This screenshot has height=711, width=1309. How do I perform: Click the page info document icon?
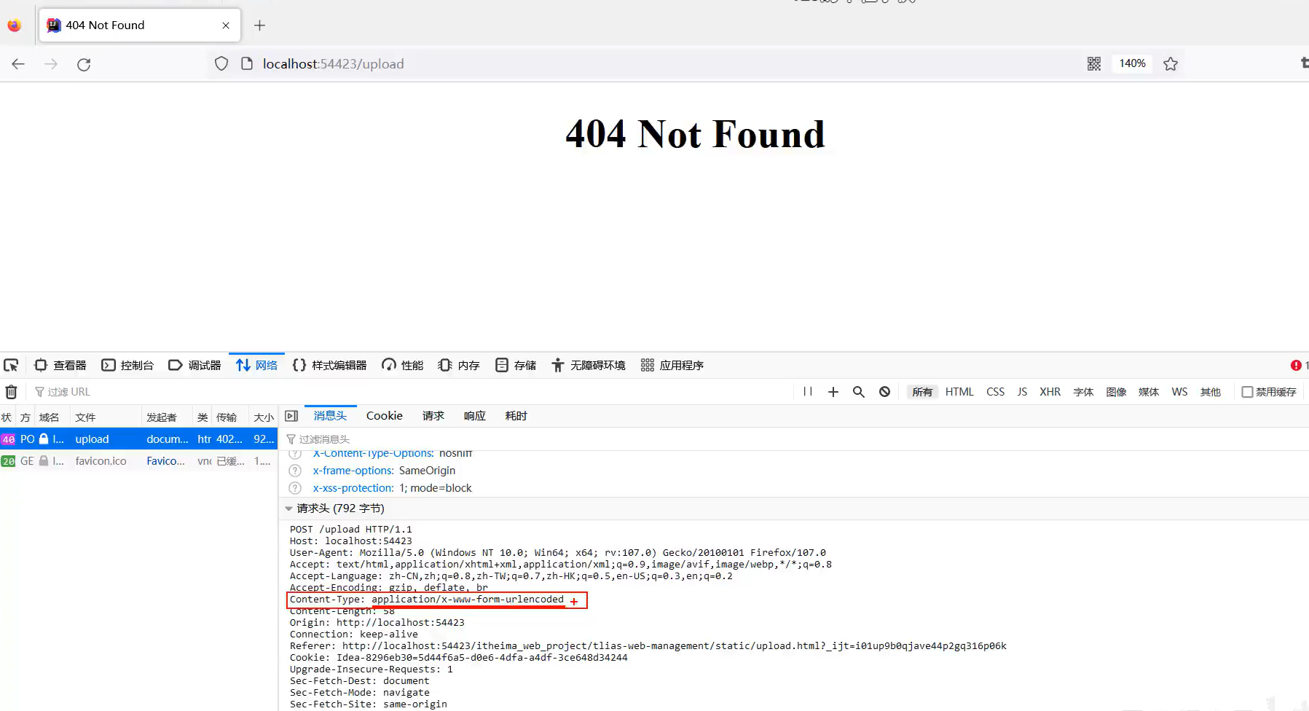pos(247,64)
